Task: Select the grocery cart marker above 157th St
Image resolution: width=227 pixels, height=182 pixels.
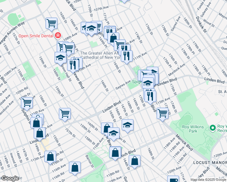Action: (x=65, y=114)
